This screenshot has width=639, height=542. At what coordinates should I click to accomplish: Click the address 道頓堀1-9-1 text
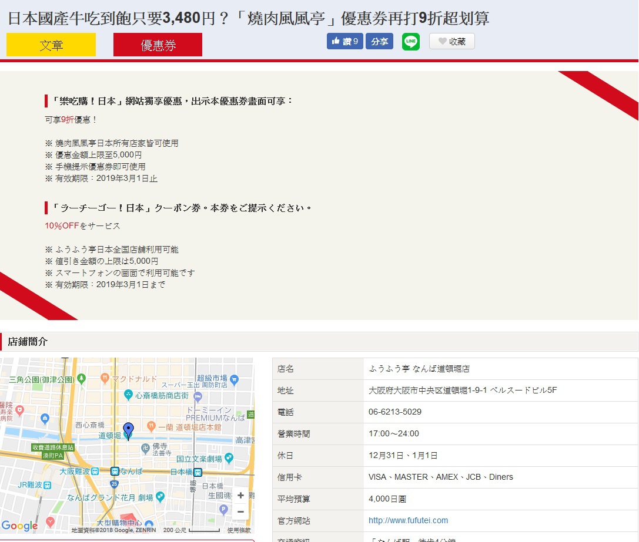[464, 390]
